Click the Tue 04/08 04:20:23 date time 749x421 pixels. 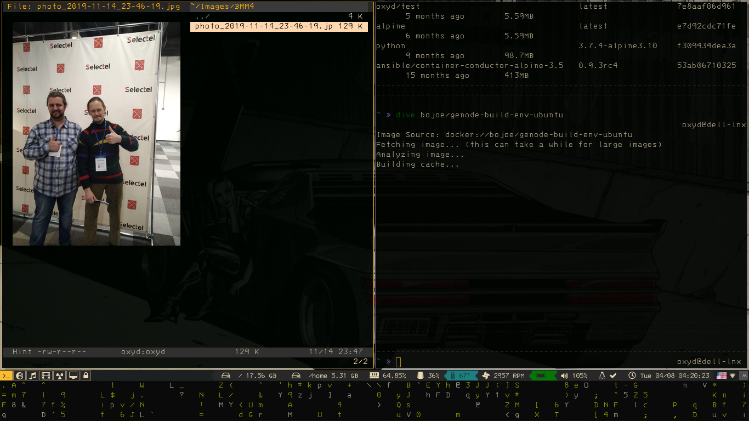[x=675, y=376]
